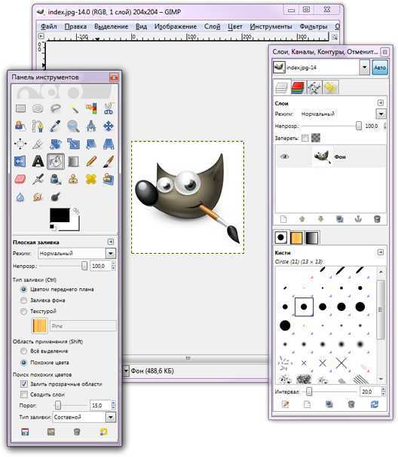Select the Measure compass tool

point(91,126)
